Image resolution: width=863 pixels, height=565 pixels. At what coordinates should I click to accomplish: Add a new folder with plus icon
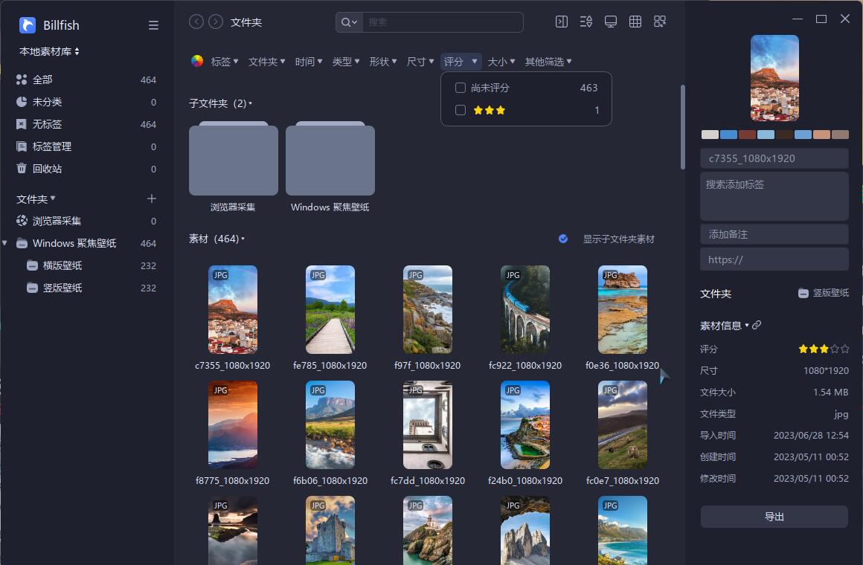[152, 198]
